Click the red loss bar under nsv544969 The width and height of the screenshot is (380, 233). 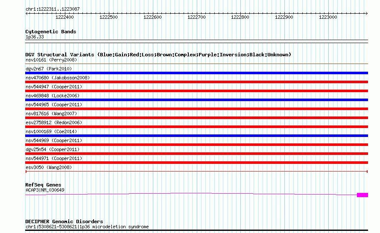[x=196, y=145]
